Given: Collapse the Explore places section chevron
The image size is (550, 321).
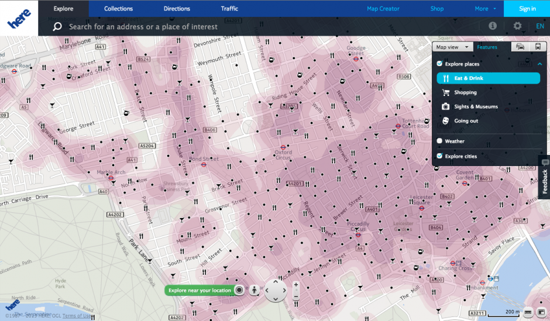Looking at the screenshot, I should point(539,64).
